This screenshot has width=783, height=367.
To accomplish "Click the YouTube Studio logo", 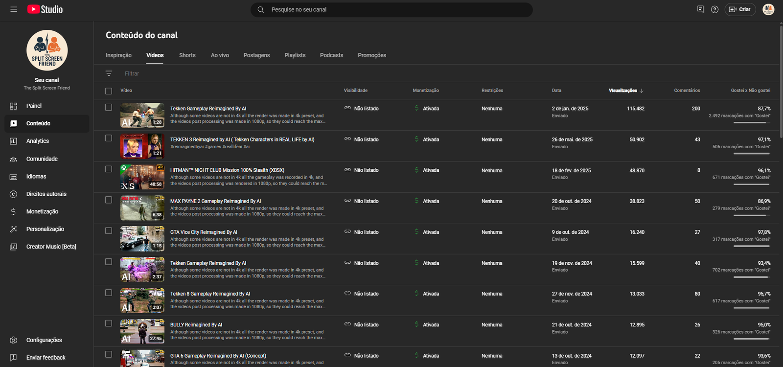I will click(45, 9).
